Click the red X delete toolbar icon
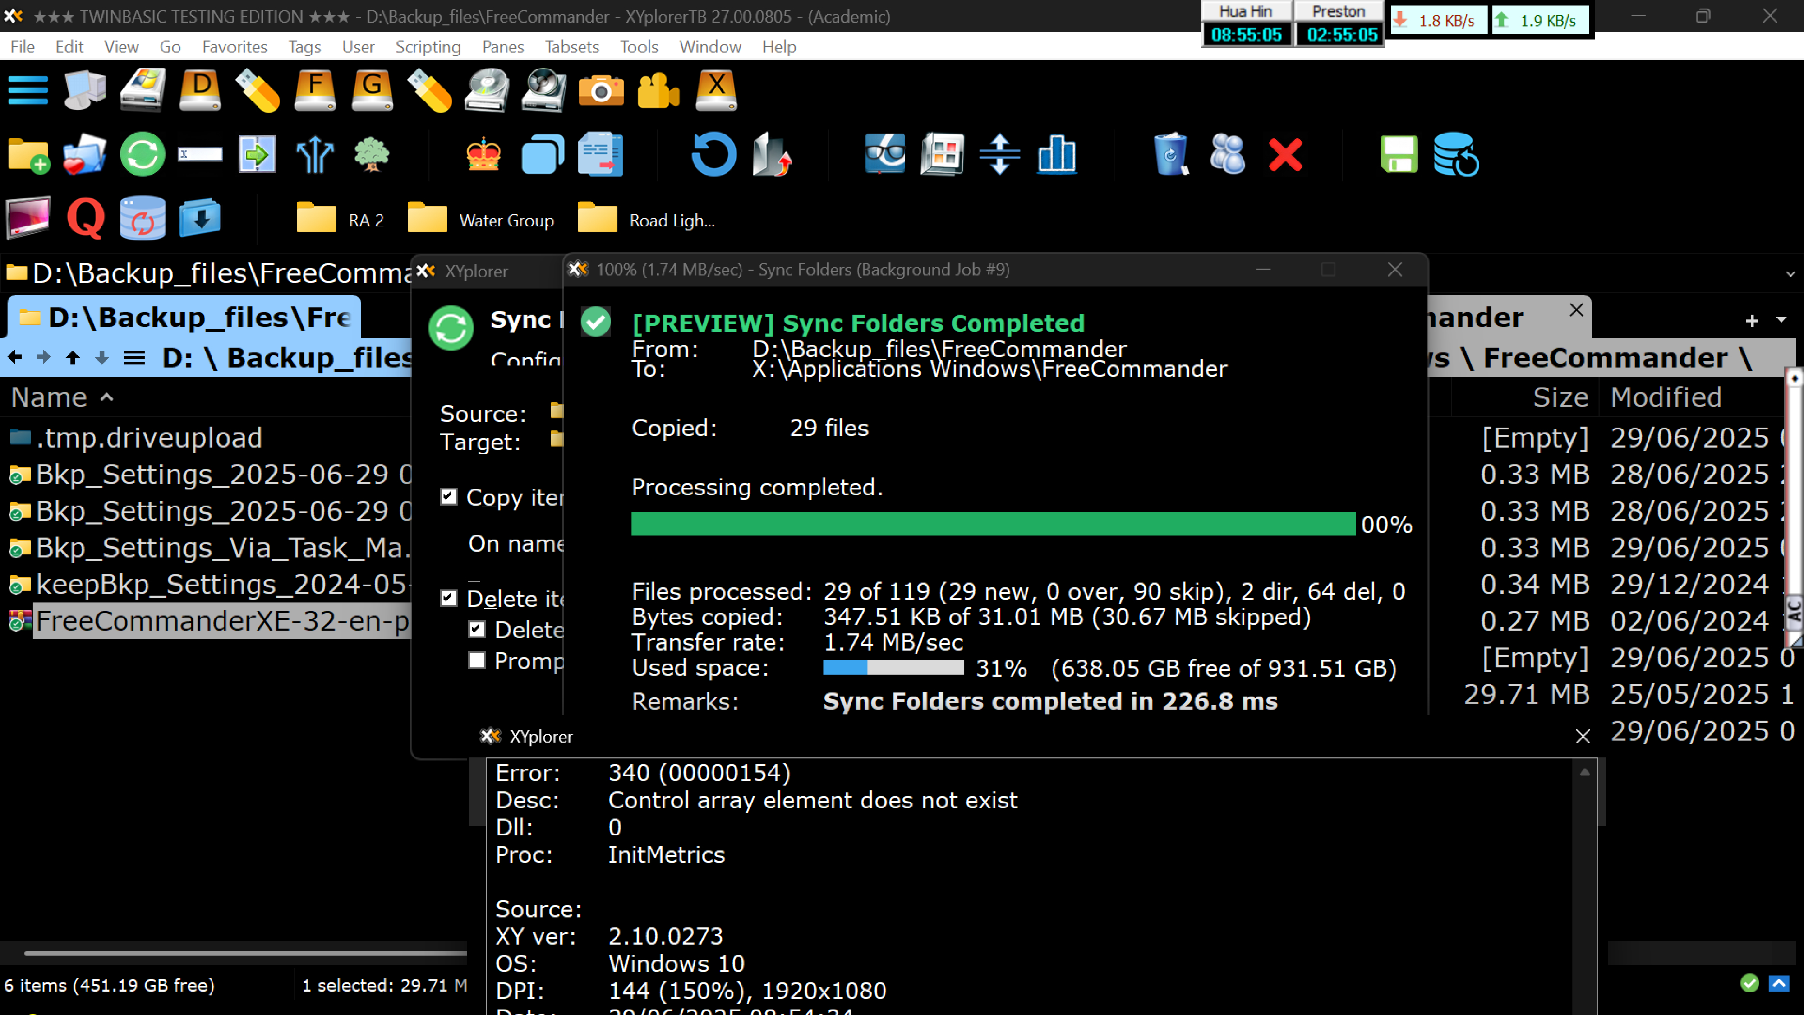Image resolution: width=1804 pixels, height=1015 pixels. (1285, 154)
